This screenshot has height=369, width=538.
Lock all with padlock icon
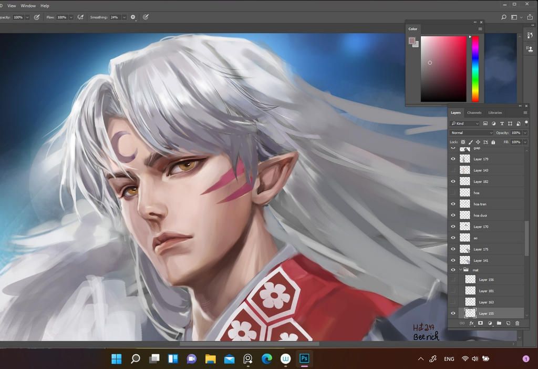click(x=493, y=142)
